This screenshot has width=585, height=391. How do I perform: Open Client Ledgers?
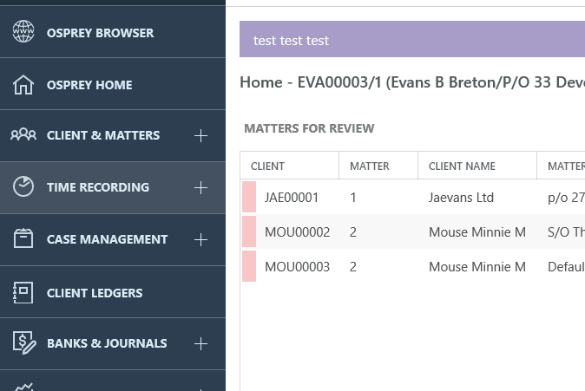point(113,292)
